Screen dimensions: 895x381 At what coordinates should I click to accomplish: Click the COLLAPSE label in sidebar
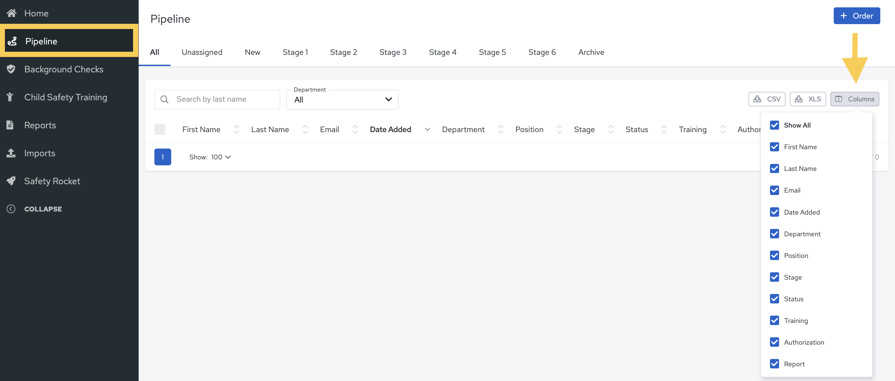(43, 209)
